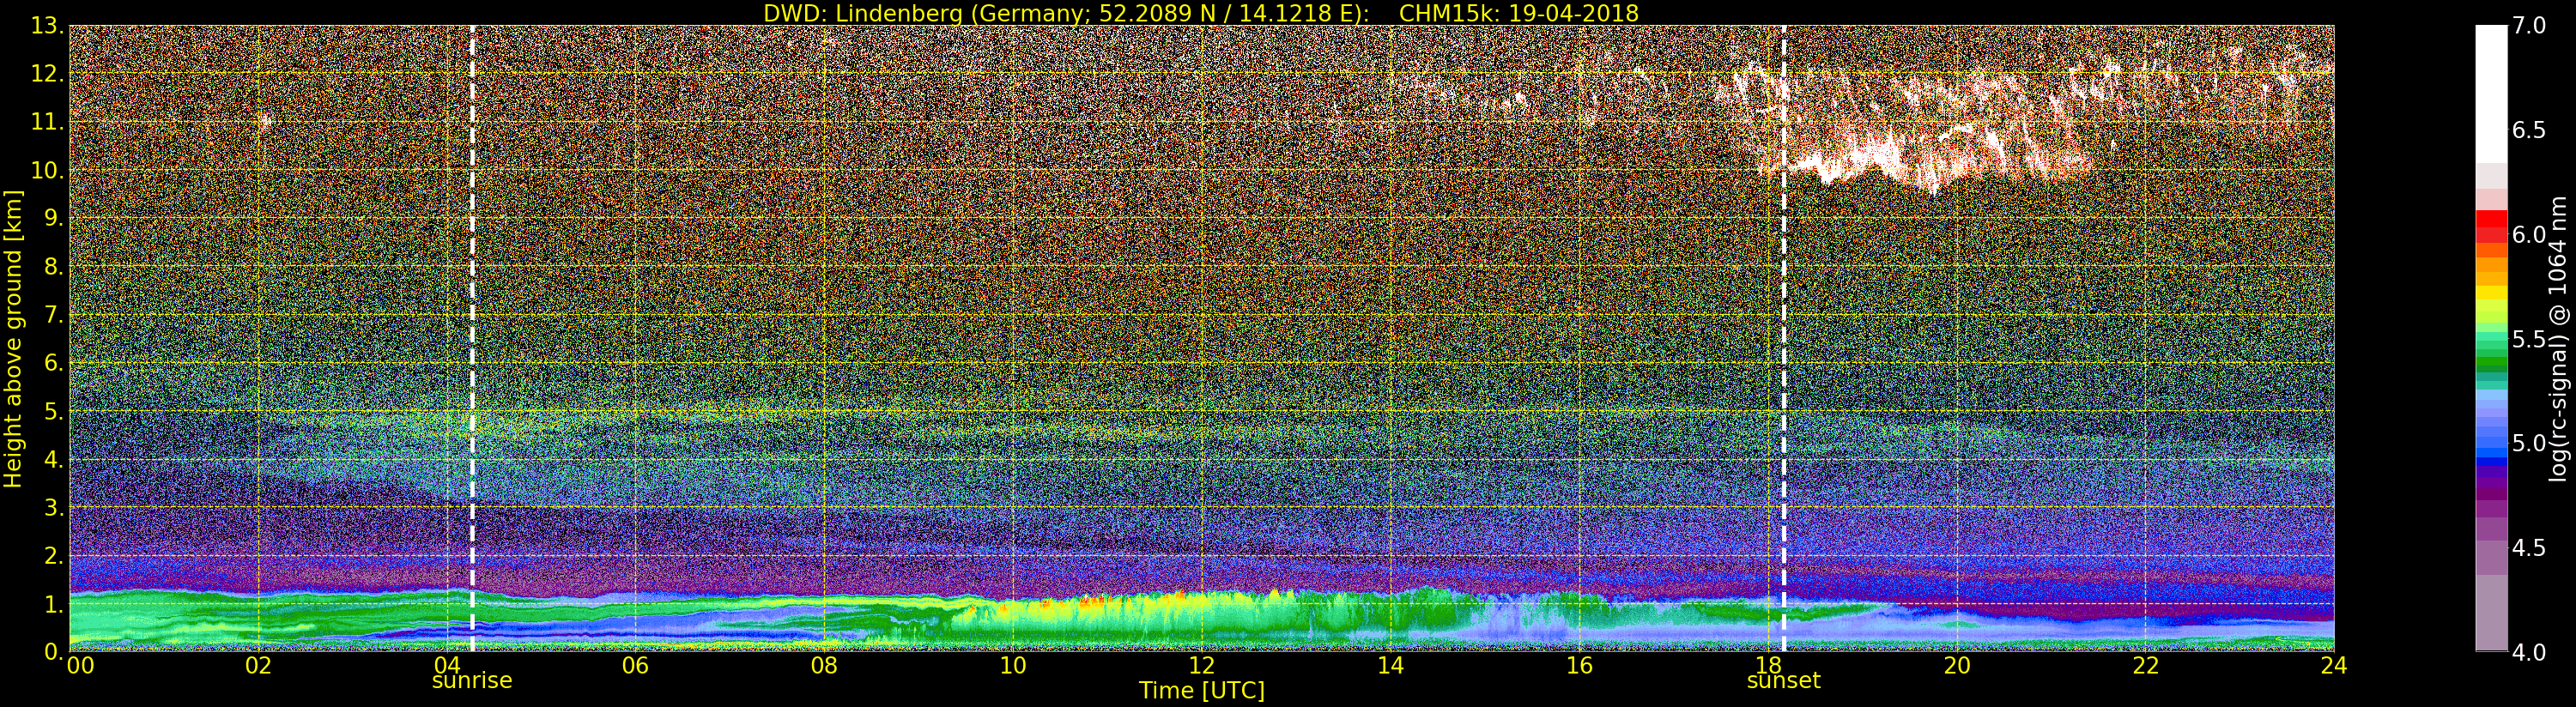Select the white dashed sunrise line

click(472, 338)
